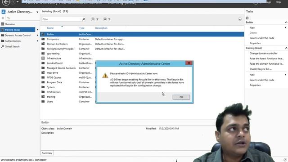The image size is (288, 162).
Task: Open the Summary tab
Action: point(47,153)
